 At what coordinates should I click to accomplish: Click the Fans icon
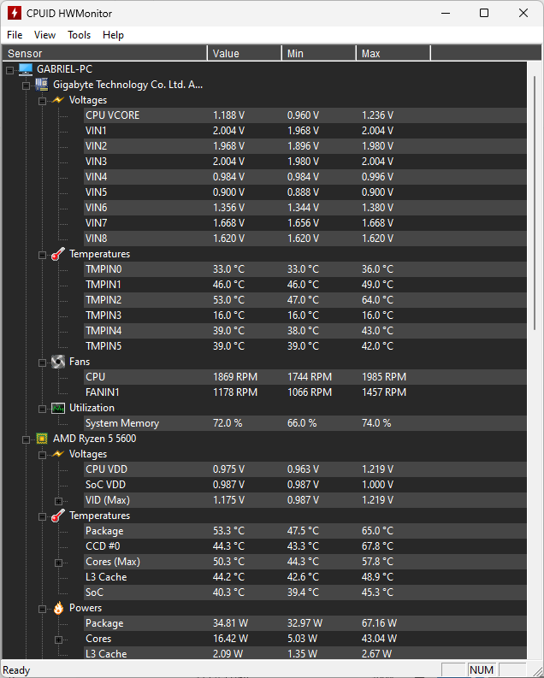(x=58, y=362)
